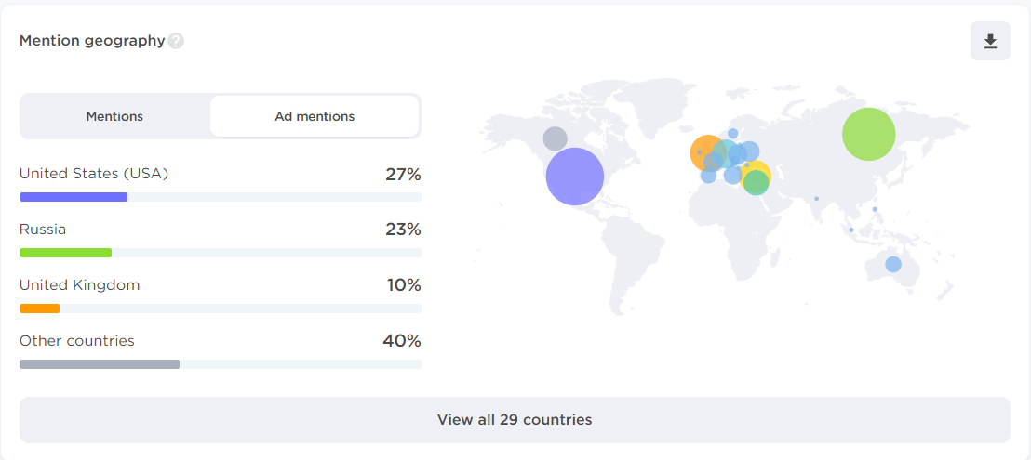Viewport: 1031px width, 460px height.
Task: Click the green Russia percentage bar
Action: coord(66,253)
